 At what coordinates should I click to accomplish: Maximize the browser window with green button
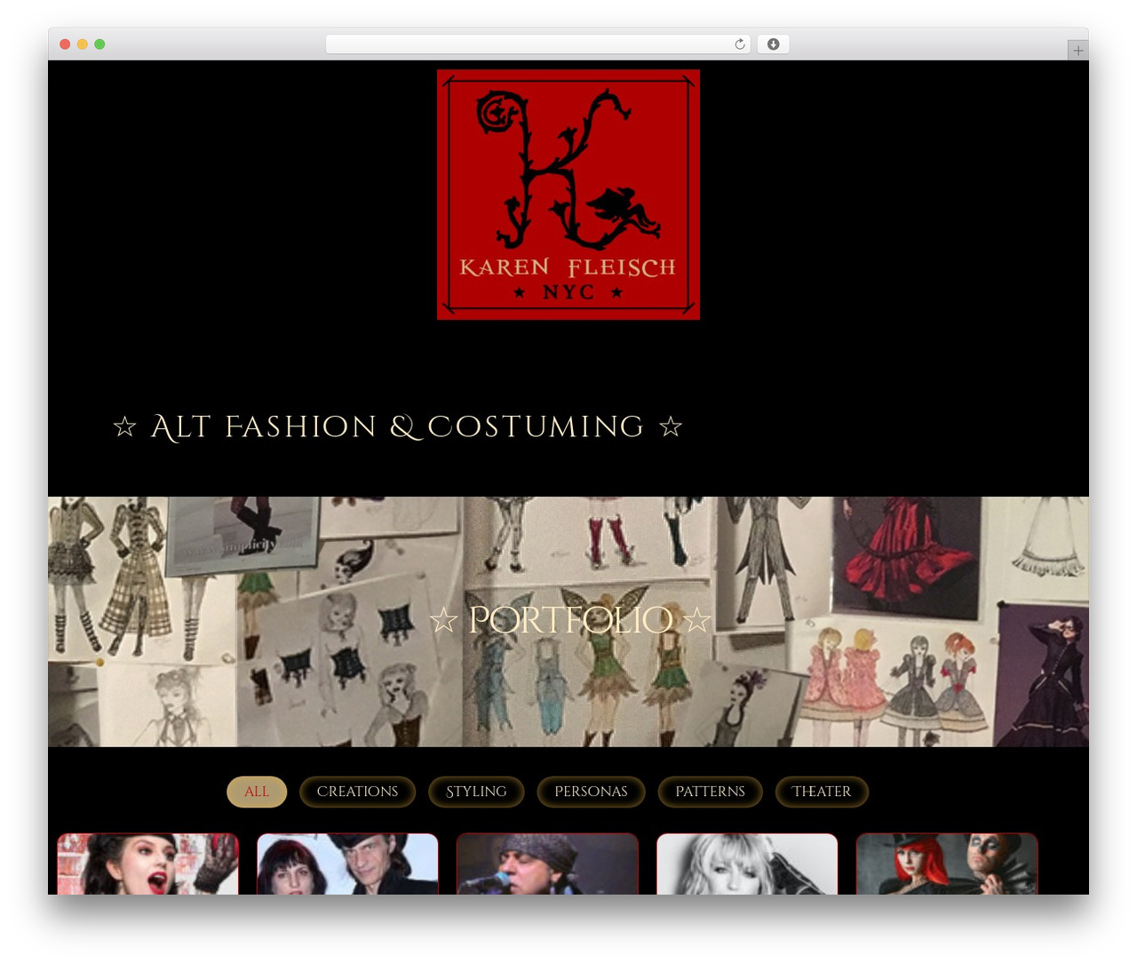click(99, 44)
